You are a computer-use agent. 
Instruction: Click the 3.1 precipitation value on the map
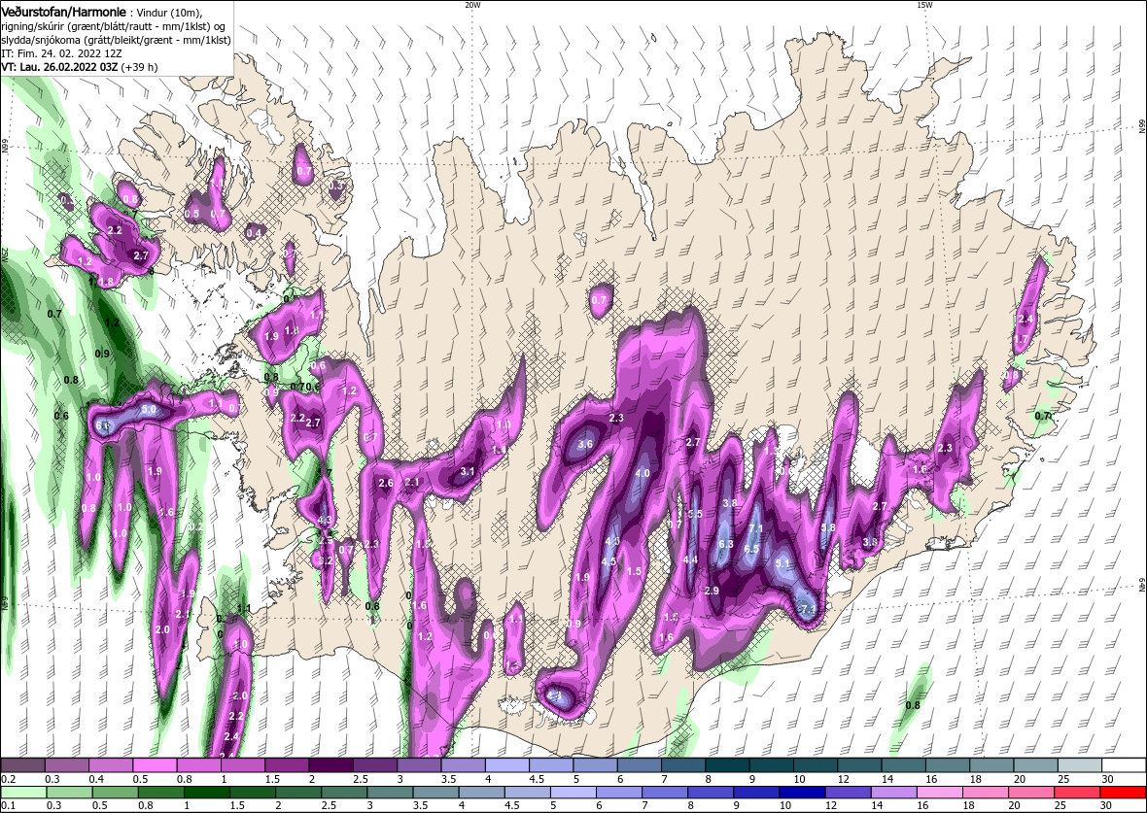(x=468, y=471)
